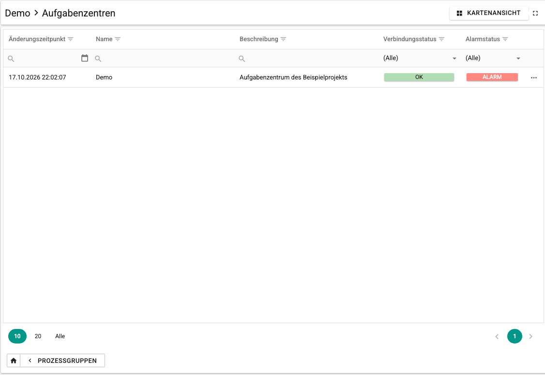Open filter menu for Änderungszeitpunkt column
Screen dimensions: 545x375
point(71,39)
